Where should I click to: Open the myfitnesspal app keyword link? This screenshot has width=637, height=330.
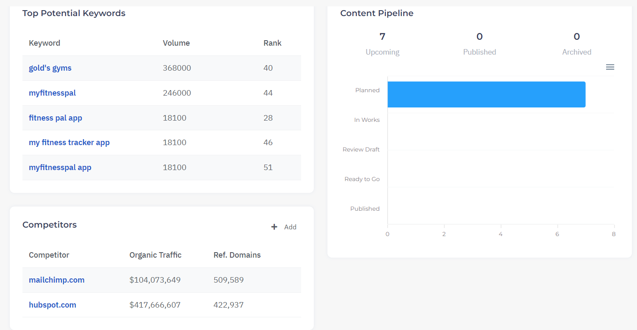pos(60,168)
